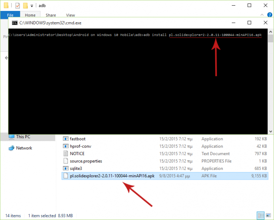The width and height of the screenshot is (274, 220).
Task: Open the Customize Quick Access Toolbar dropdown
Action: (x=32, y=6)
